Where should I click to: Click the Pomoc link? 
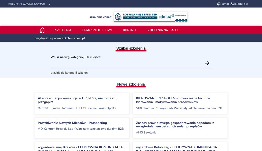(x=225, y=4)
